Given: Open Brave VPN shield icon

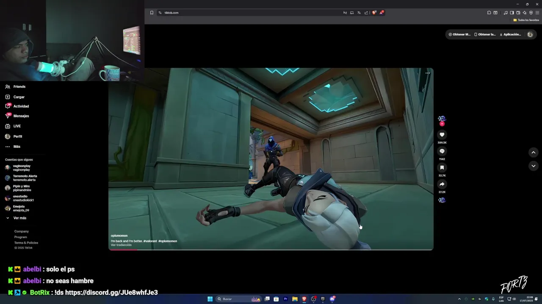Looking at the screenshot, I should (x=531, y=13).
